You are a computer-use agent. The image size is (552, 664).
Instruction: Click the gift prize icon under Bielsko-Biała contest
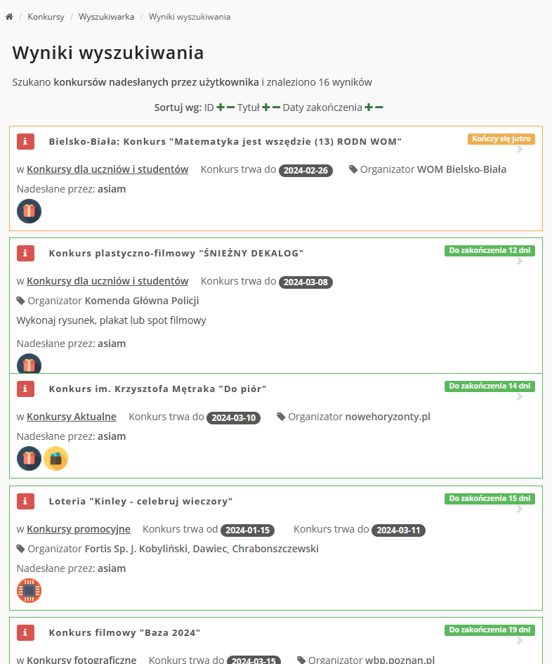[x=29, y=211]
